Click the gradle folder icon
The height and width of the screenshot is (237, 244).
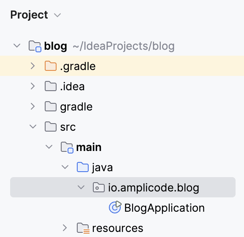pos(51,106)
